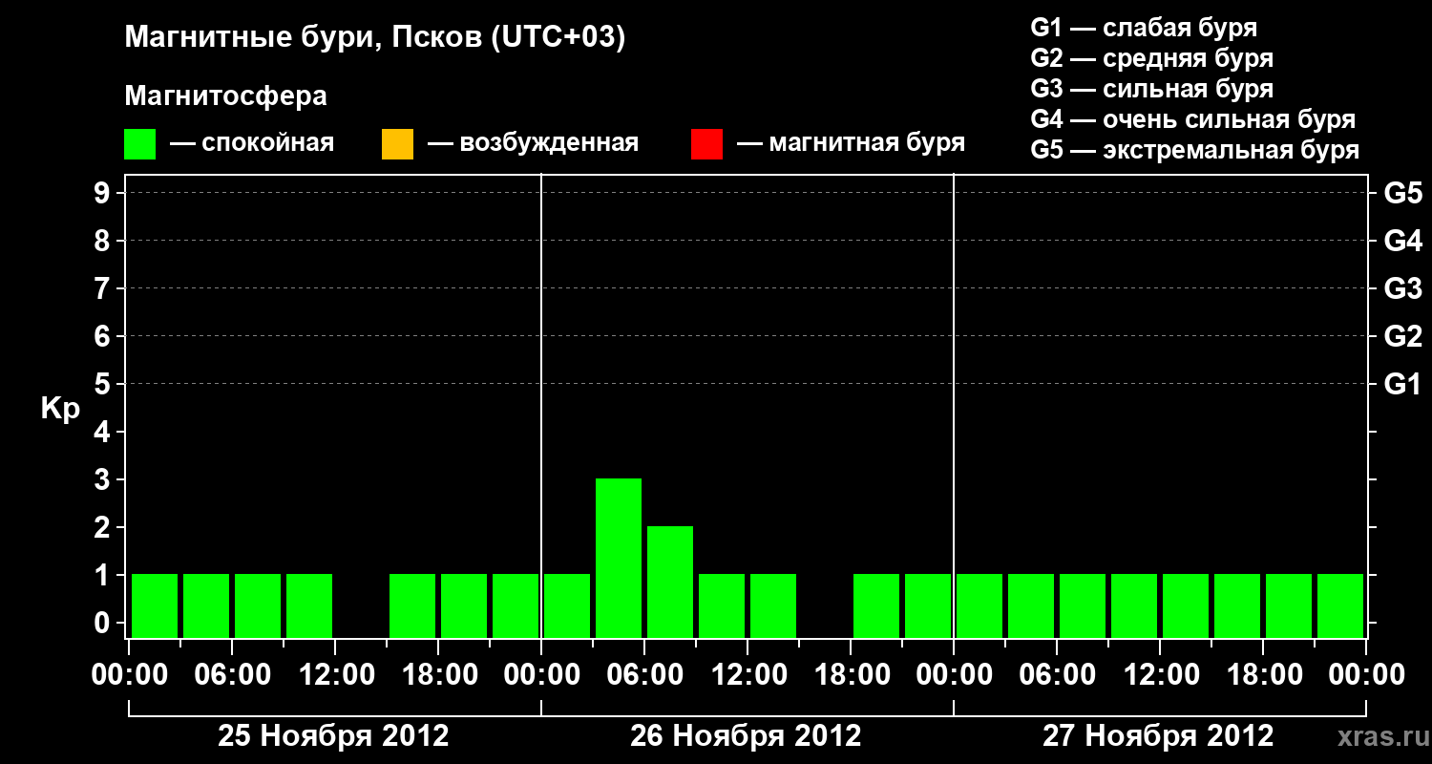Click the first '00:00' label starting 25 Ноября
1432x764 pixels.
point(129,675)
